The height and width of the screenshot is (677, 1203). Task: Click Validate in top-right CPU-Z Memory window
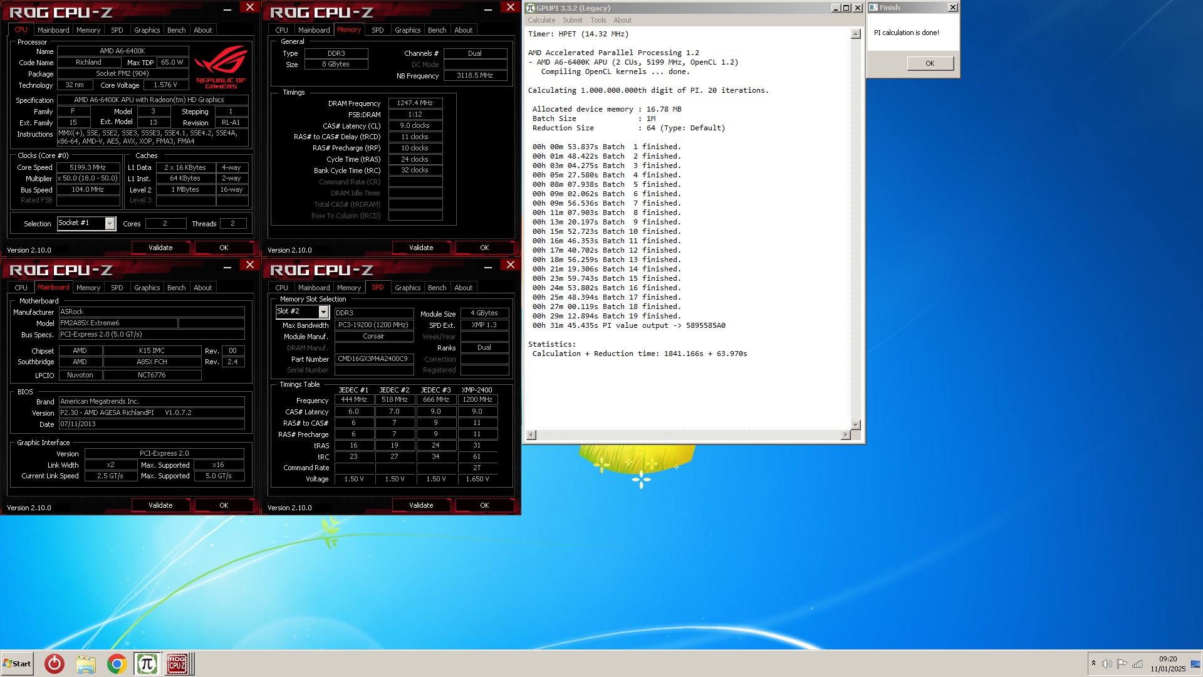pos(421,248)
